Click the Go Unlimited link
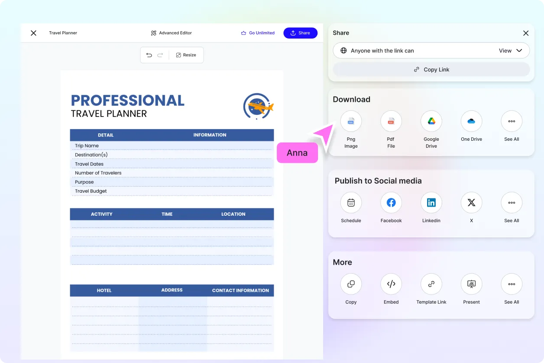The width and height of the screenshot is (544, 363). (x=258, y=32)
